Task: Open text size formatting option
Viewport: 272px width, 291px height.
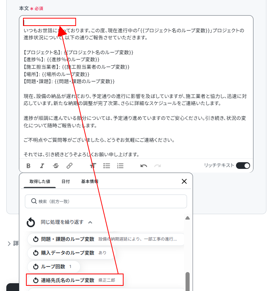Action: point(93,166)
